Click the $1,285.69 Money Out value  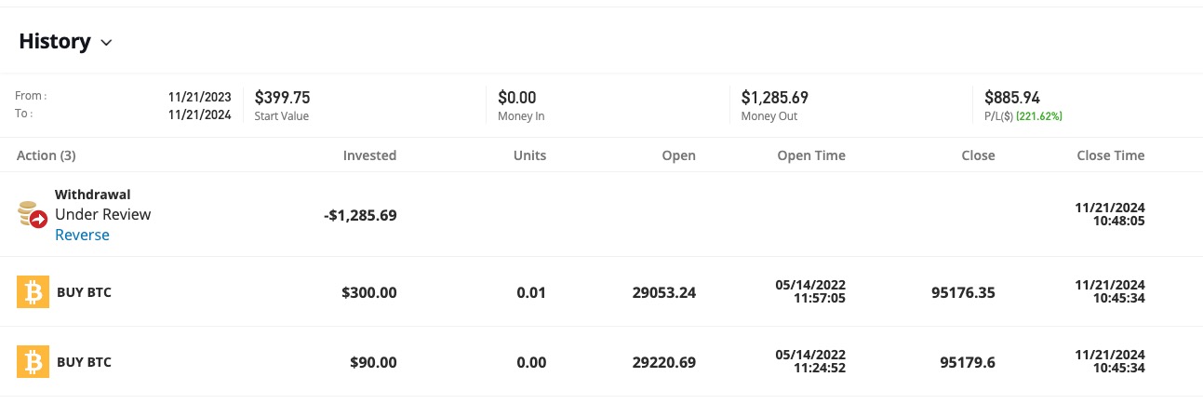click(775, 97)
